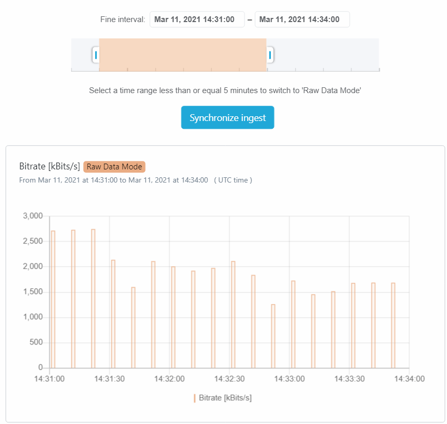Select the lowest bar just before 14:33:00
The width and height of the screenshot is (447, 424).
[x=273, y=336]
